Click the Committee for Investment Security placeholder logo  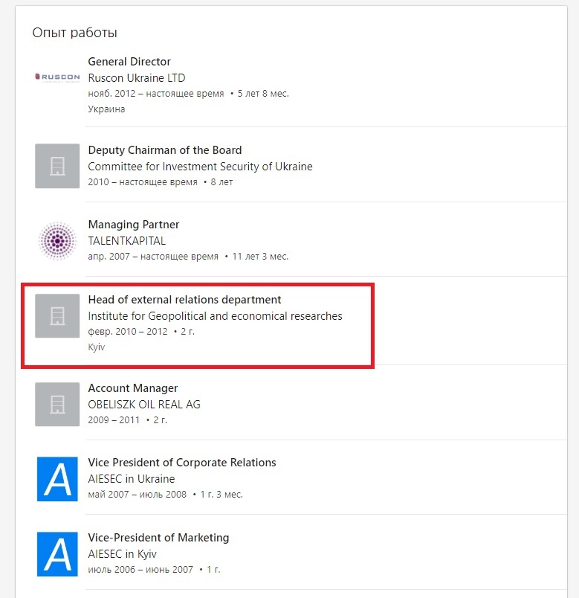click(x=57, y=166)
